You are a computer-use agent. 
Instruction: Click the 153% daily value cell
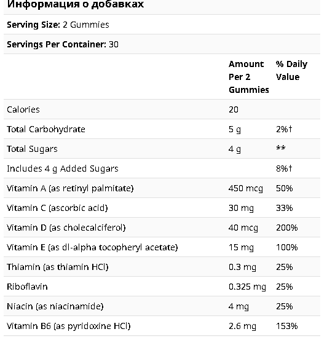287,326
